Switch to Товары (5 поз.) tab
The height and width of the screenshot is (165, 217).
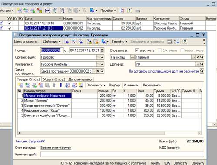28,79
